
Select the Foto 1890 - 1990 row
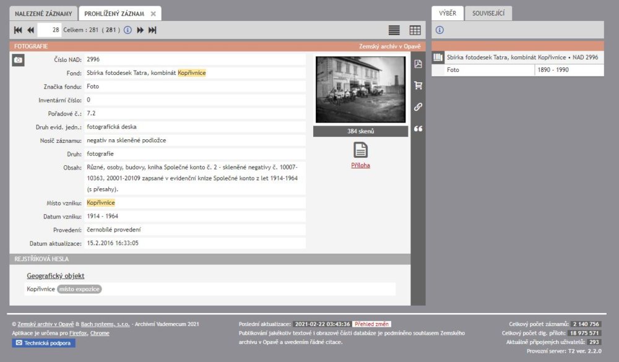point(517,70)
